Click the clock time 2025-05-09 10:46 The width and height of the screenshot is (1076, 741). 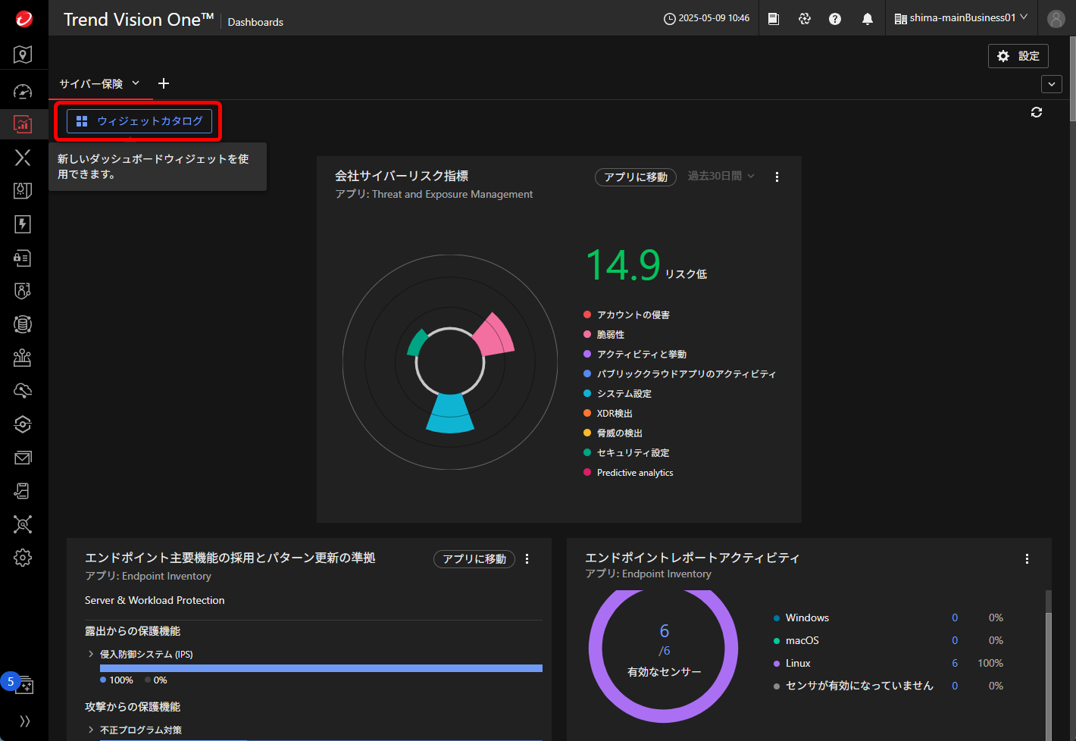(706, 18)
